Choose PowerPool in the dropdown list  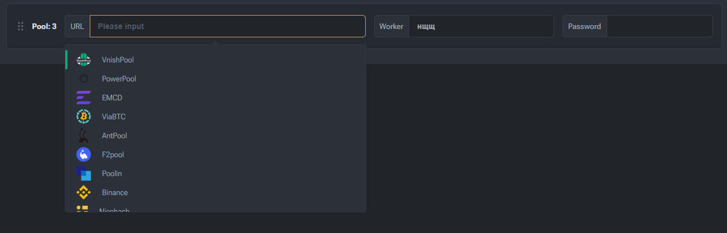point(215,79)
